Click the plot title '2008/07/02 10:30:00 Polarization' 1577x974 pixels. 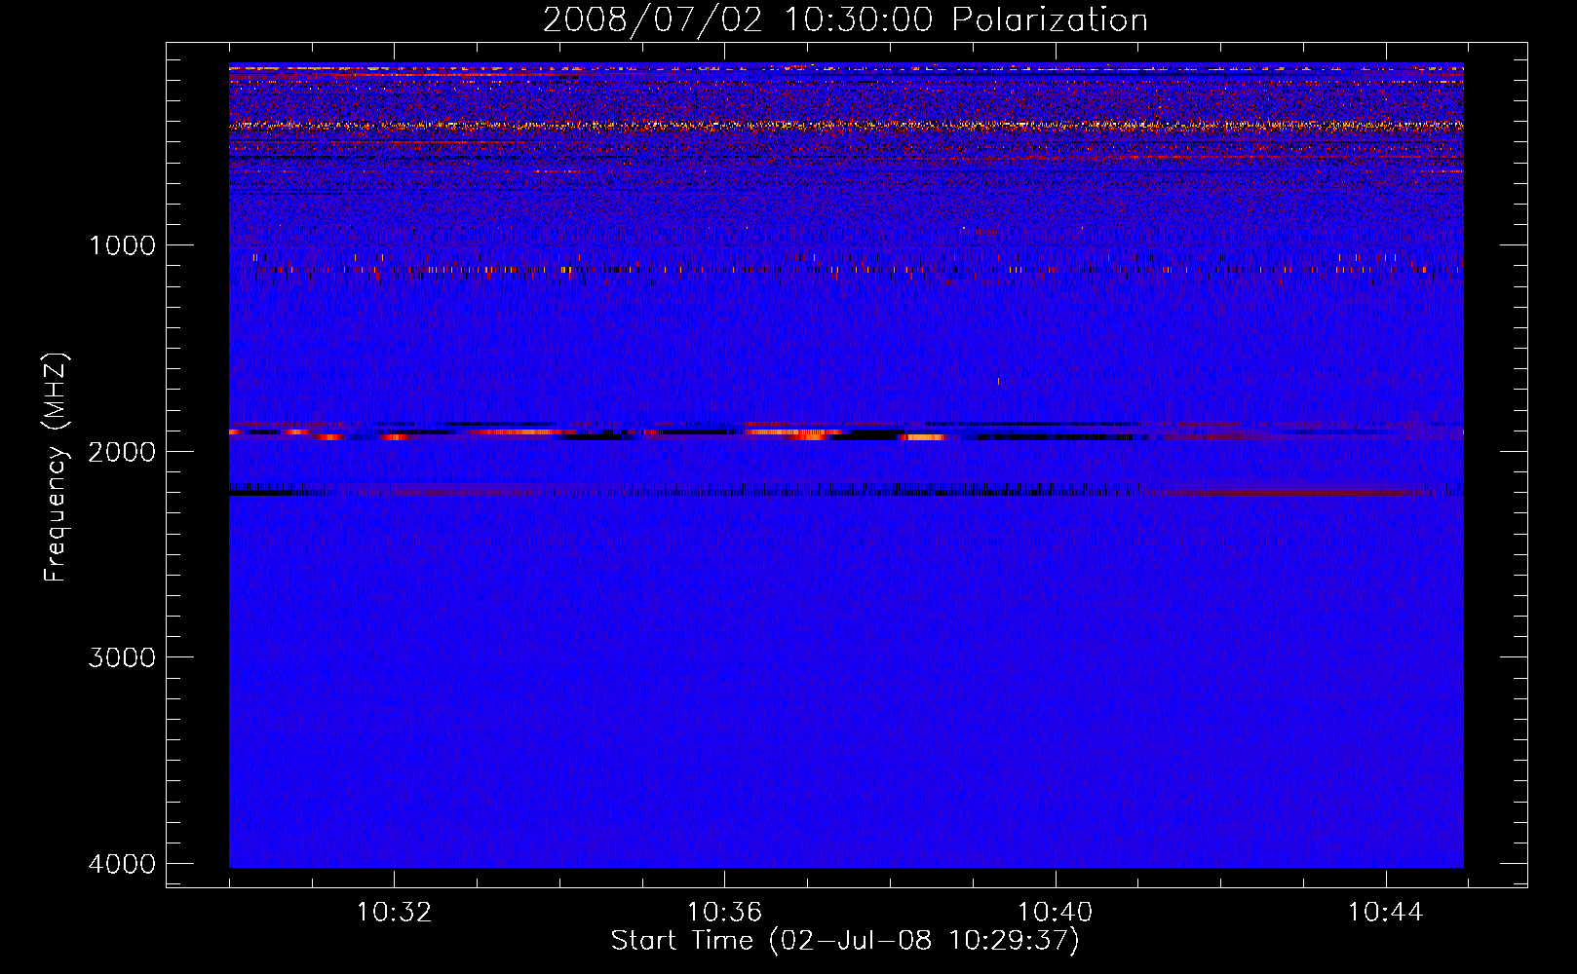coord(845,20)
